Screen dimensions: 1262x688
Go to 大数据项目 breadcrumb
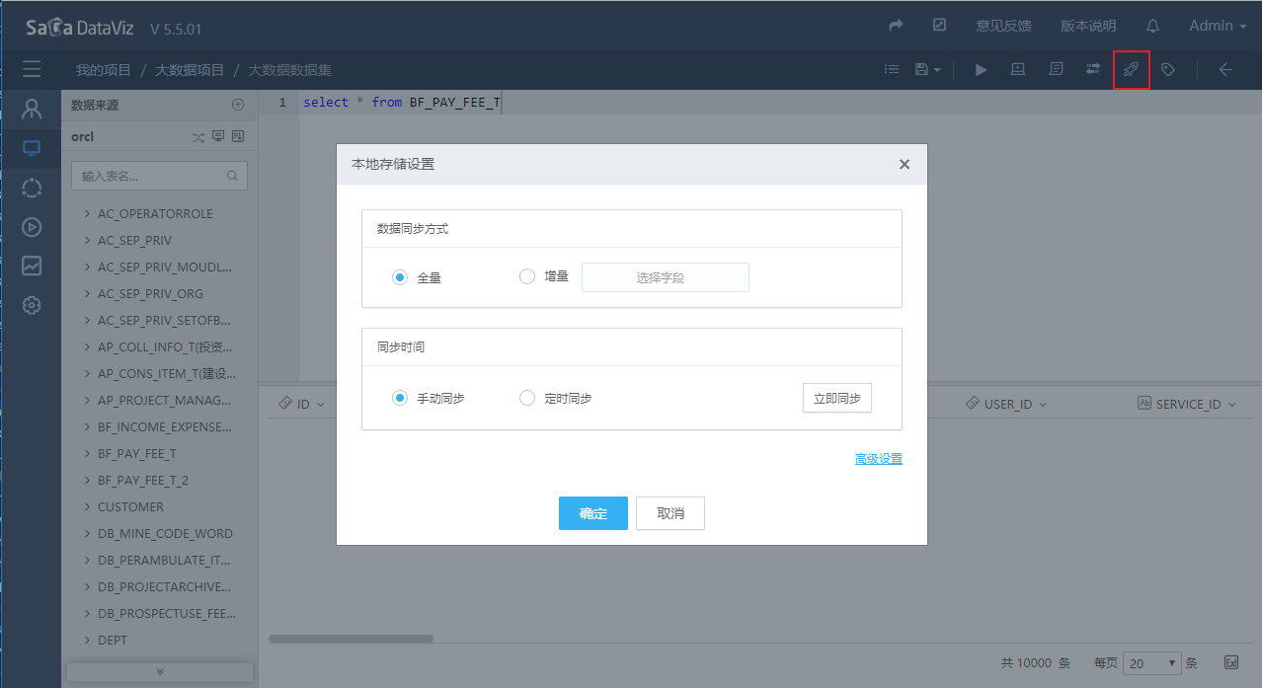tap(190, 70)
